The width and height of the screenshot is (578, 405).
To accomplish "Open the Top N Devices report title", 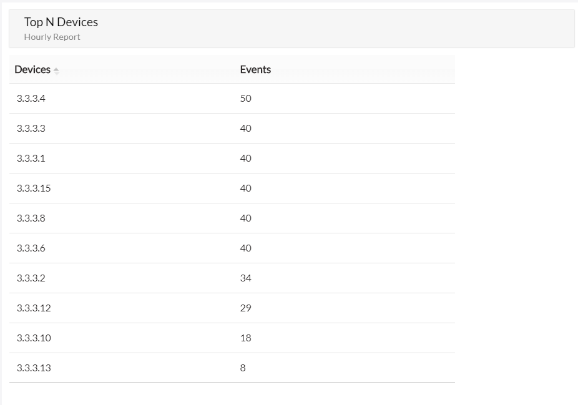I will (61, 22).
